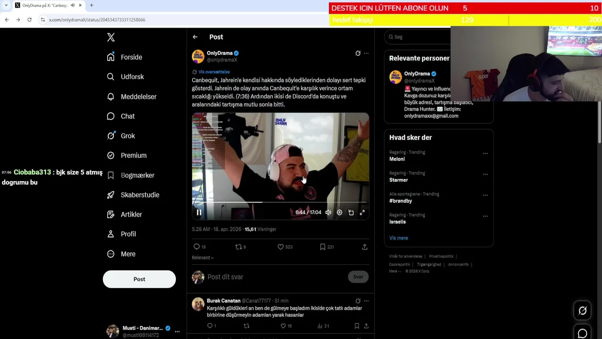Open Udforsk search page
Screen dimensions: 602x339
pyautogui.click(x=126, y=77)
